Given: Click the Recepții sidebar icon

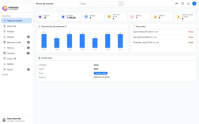Looking at the screenshot, I should tap(5, 37).
